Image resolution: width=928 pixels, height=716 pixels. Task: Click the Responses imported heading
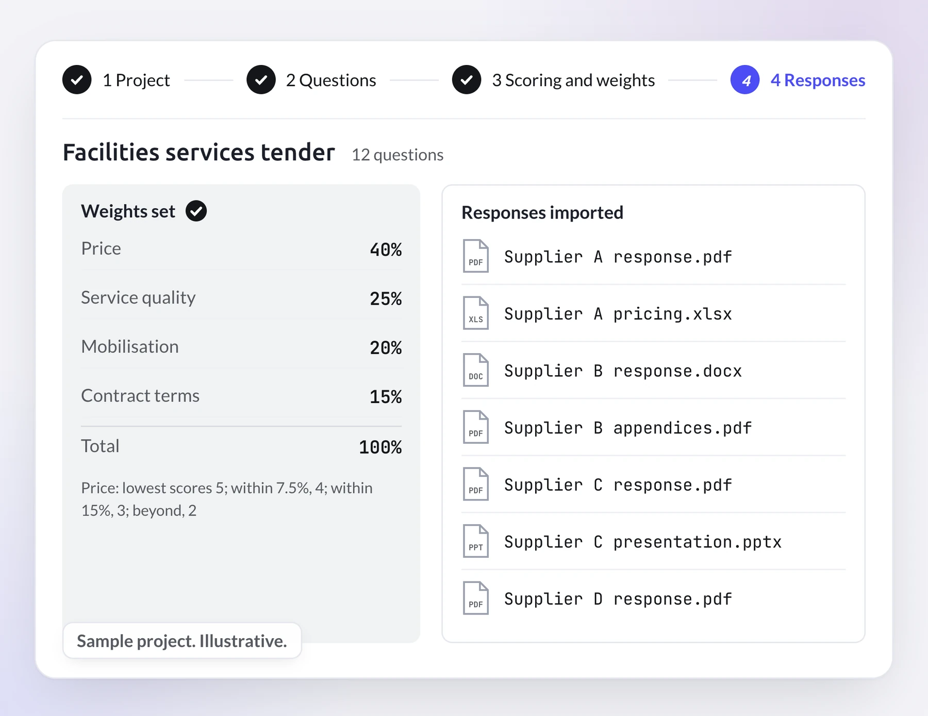tap(542, 212)
